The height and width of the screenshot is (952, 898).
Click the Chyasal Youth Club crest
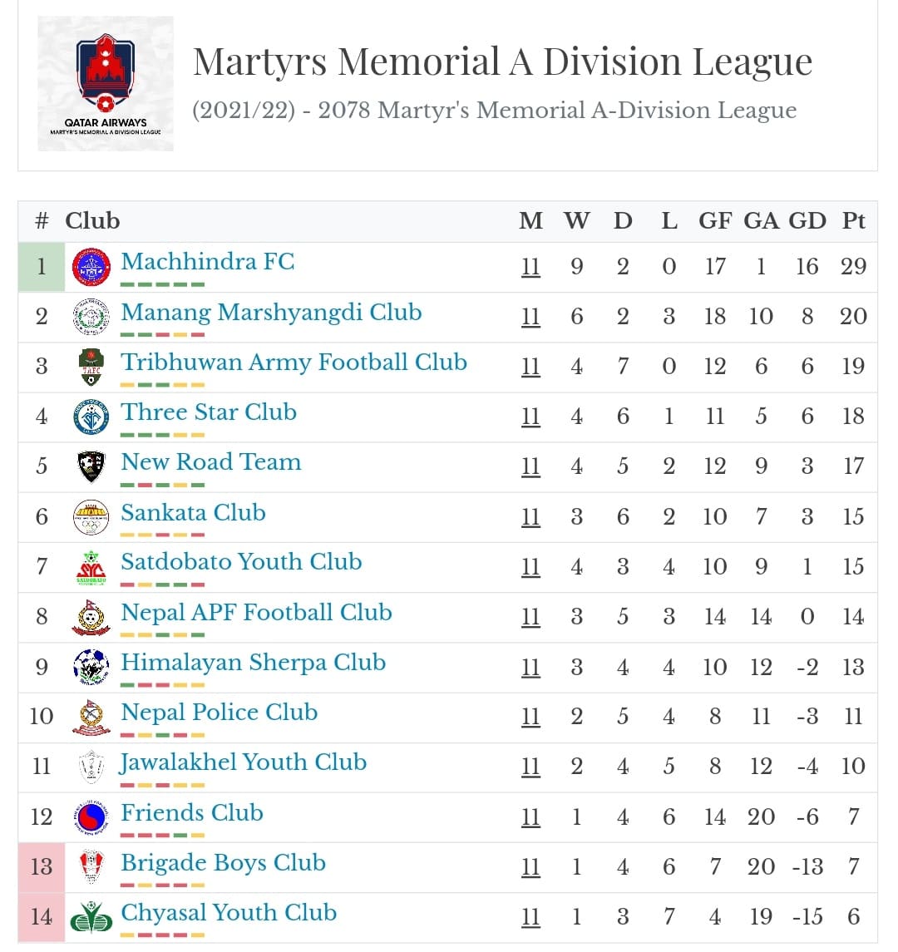tap(91, 917)
